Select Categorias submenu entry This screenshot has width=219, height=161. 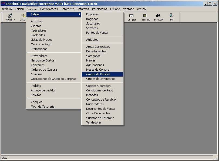pyautogui.click(x=102, y=56)
